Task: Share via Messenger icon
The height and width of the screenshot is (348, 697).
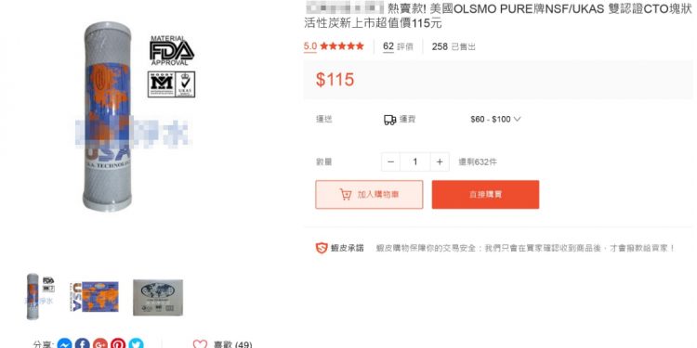Action: [x=64, y=344]
